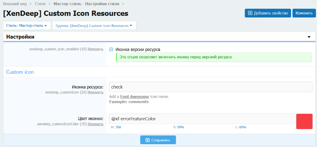Click Изменить next to xendeep_custom_icon_enabled
This screenshot has width=317, height=147.
pos(95,49)
